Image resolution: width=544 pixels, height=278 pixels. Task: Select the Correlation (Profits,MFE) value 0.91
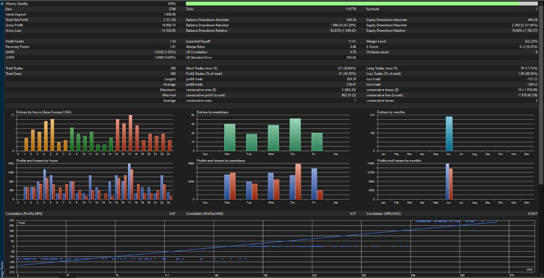pyautogui.click(x=173, y=214)
